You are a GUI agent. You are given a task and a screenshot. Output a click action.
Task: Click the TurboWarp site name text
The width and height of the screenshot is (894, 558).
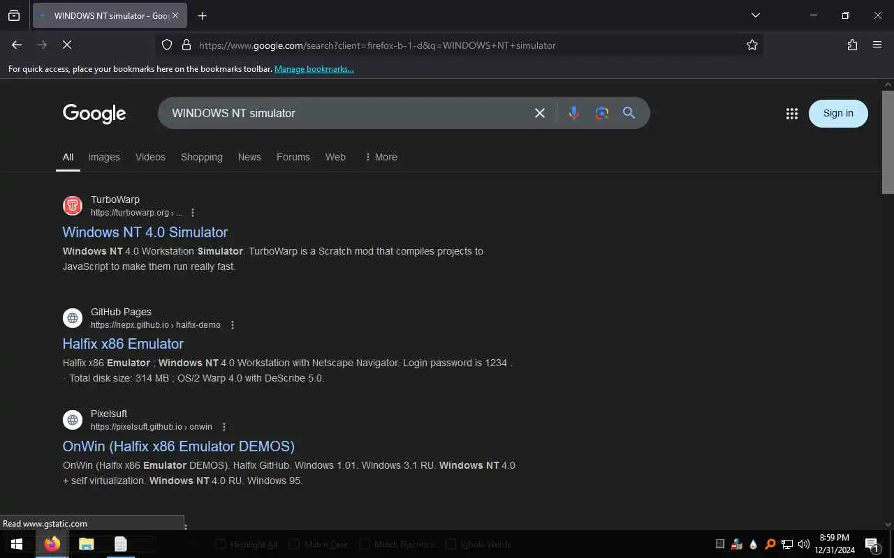tap(115, 199)
